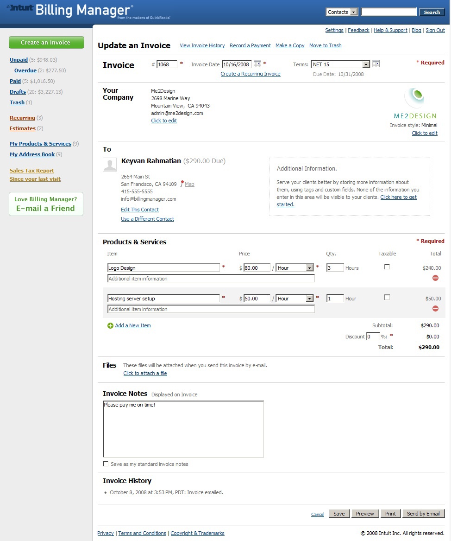Open the Unpaid invoices list
Viewport: 451px width, 541px height.
(19, 60)
